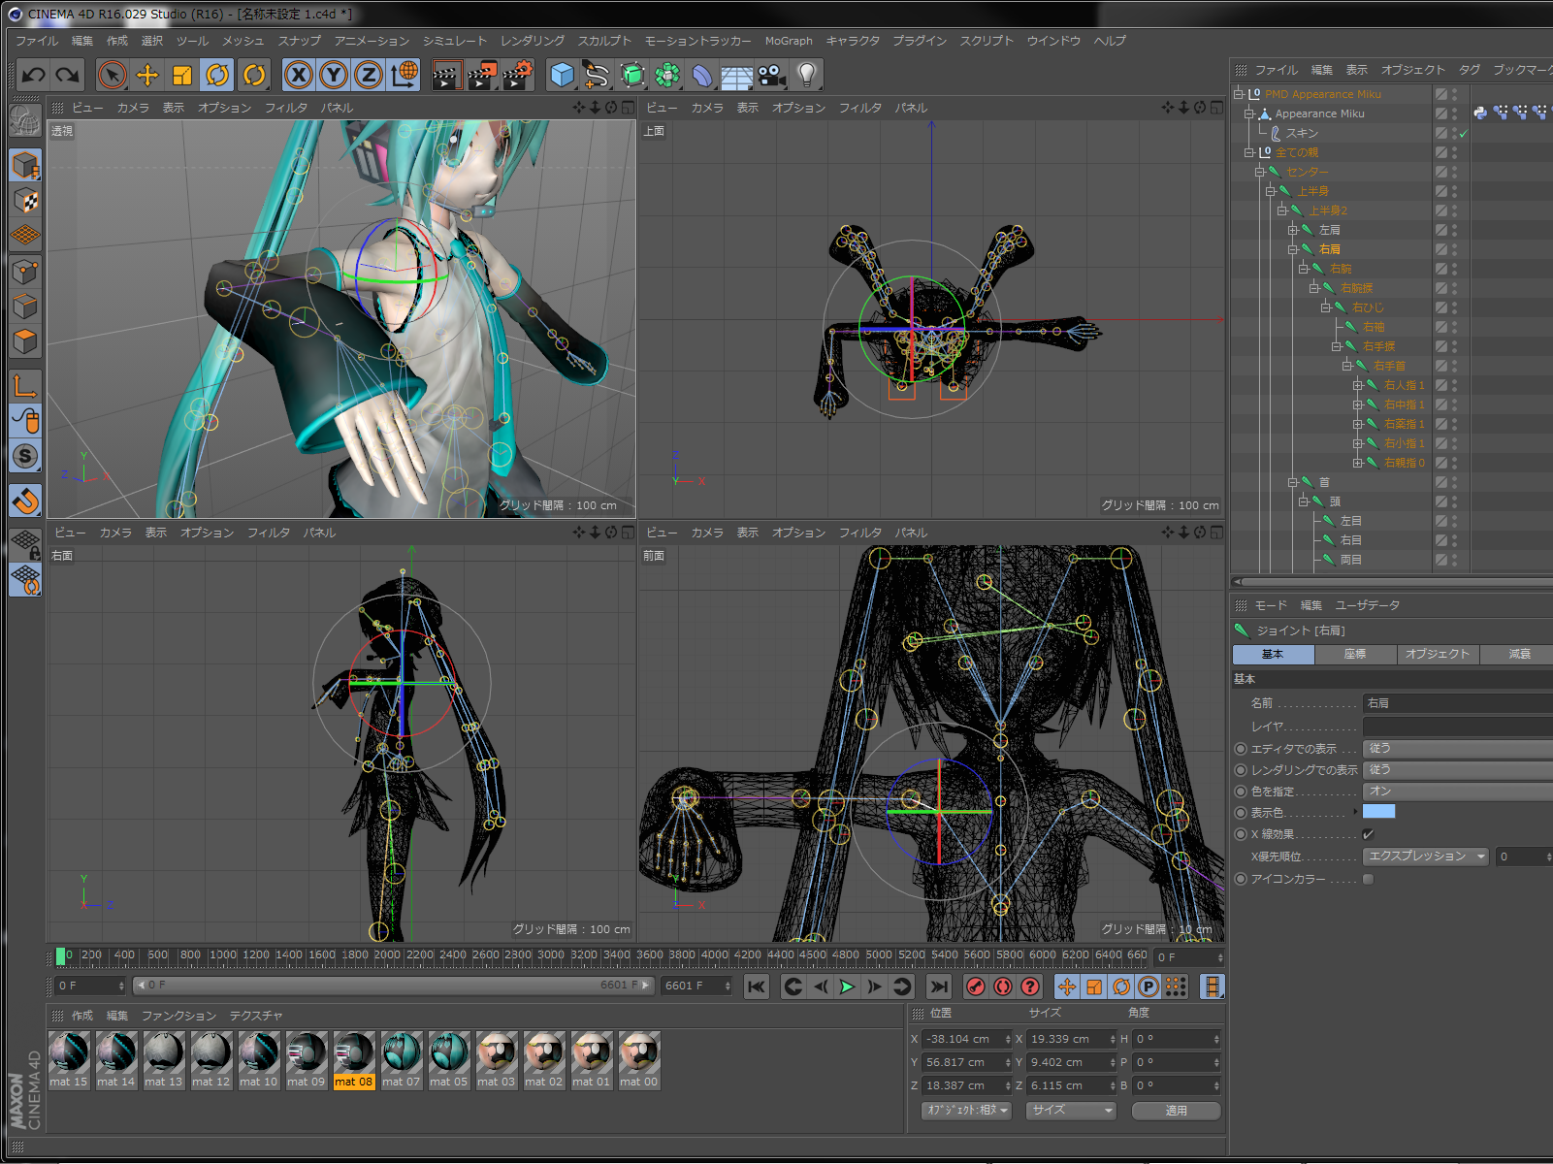This screenshot has height=1164, width=1553.
Task: Open the MoGraph menu
Action: (x=788, y=41)
